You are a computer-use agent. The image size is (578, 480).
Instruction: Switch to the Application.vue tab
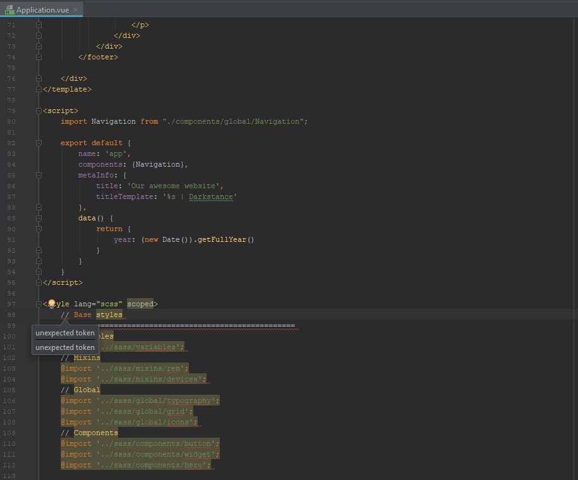42,10
